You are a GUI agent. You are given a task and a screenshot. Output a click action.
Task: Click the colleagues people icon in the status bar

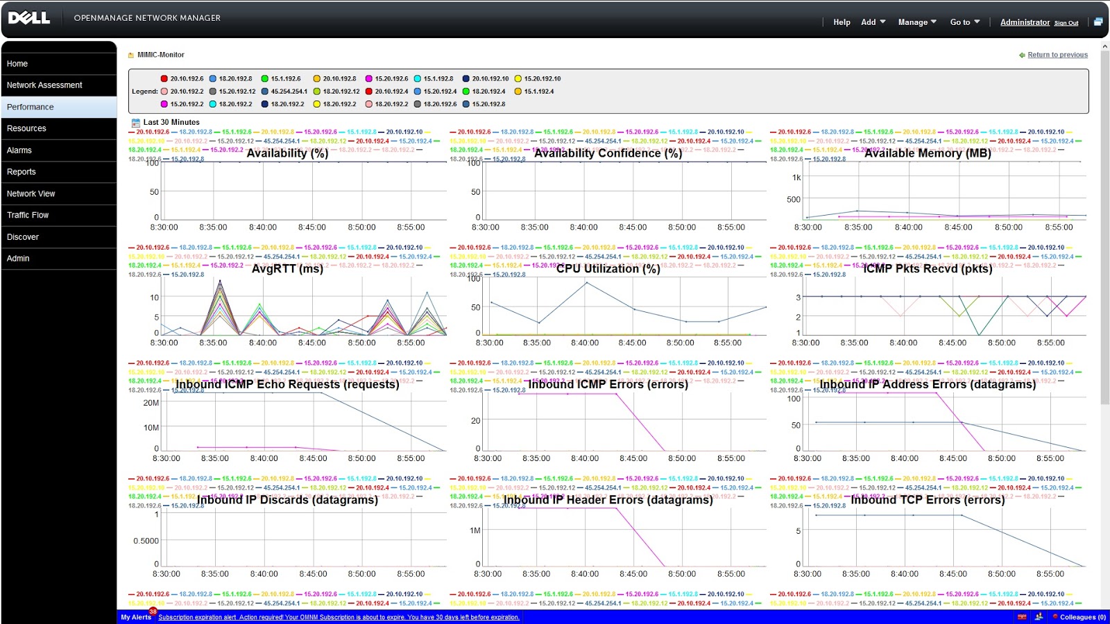click(x=1039, y=616)
